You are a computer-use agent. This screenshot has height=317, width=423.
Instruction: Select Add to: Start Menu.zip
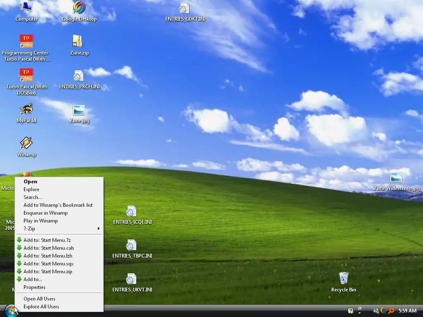tap(59, 272)
